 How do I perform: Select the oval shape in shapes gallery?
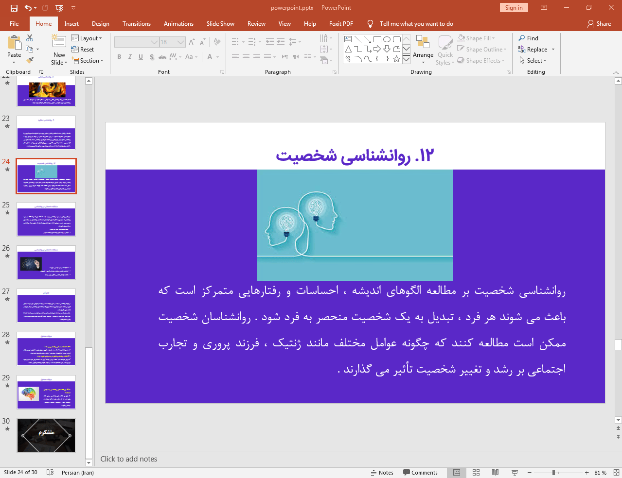coord(387,39)
